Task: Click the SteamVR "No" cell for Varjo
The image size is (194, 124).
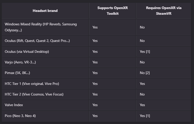Action: click(142, 62)
